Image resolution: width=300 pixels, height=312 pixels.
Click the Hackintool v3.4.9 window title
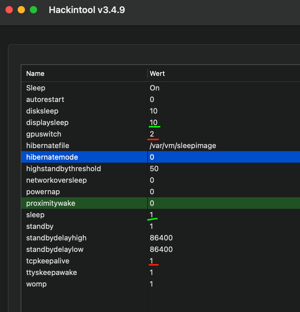(87, 10)
